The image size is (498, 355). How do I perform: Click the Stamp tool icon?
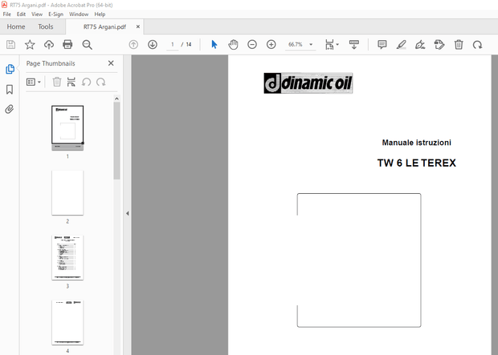[x=439, y=44]
